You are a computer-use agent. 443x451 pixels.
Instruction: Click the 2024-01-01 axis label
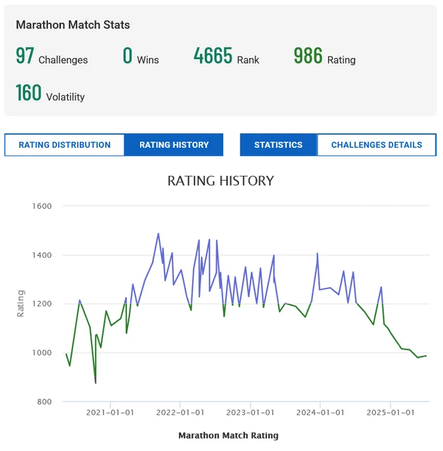(x=320, y=413)
